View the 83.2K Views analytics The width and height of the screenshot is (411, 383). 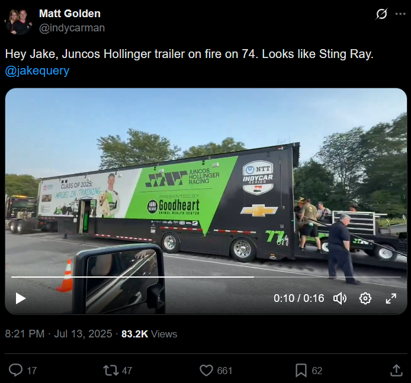[x=149, y=334]
